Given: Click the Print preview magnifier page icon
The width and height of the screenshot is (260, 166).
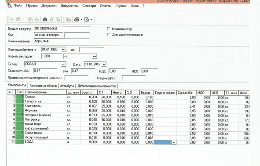Looking at the screenshot, I should click(x=87, y=19).
